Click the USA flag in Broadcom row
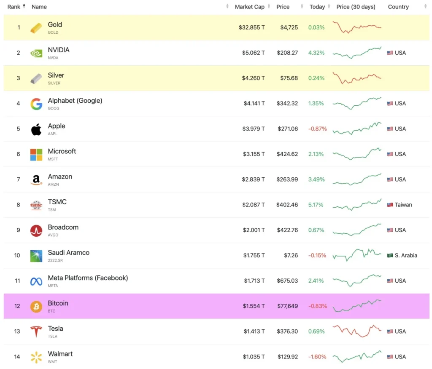This screenshot has height=369, width=432. coord(390,230)
